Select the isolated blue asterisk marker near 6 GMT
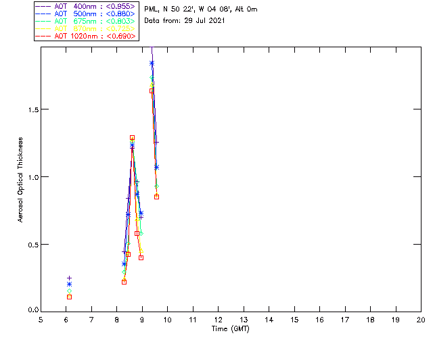Viewport: 433px width, 346px height. pos(69,285)
